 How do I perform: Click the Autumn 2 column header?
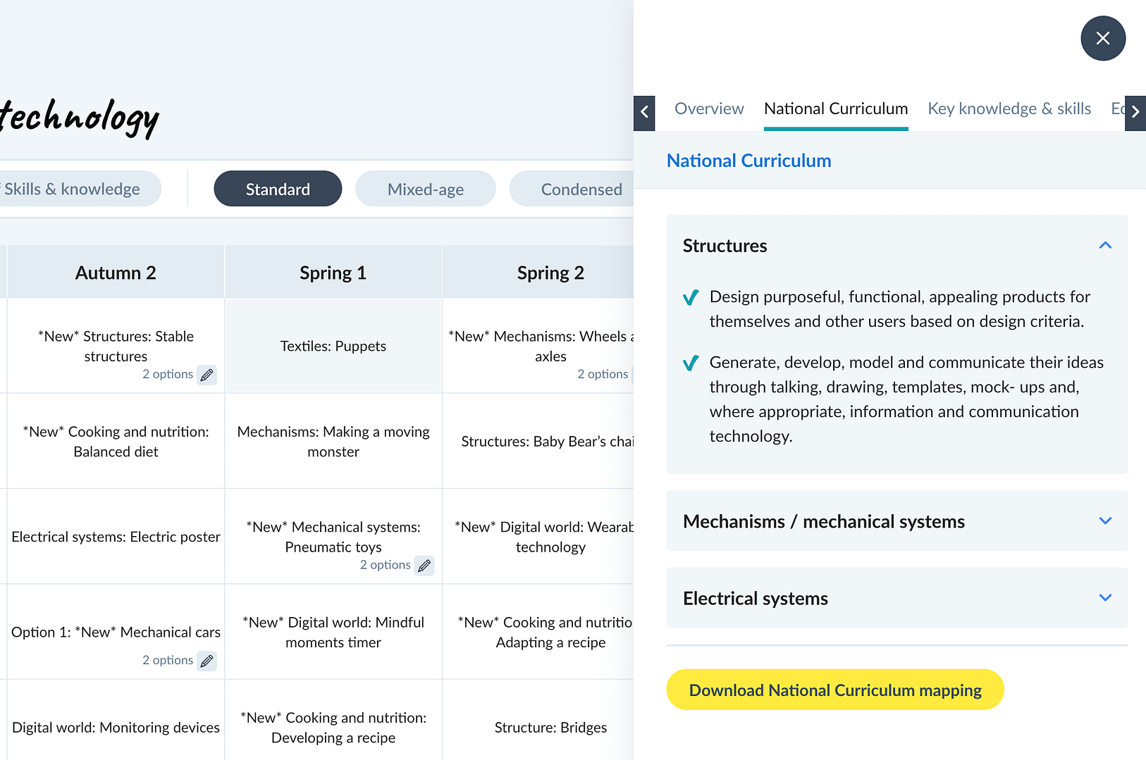[x=116, y=273]
